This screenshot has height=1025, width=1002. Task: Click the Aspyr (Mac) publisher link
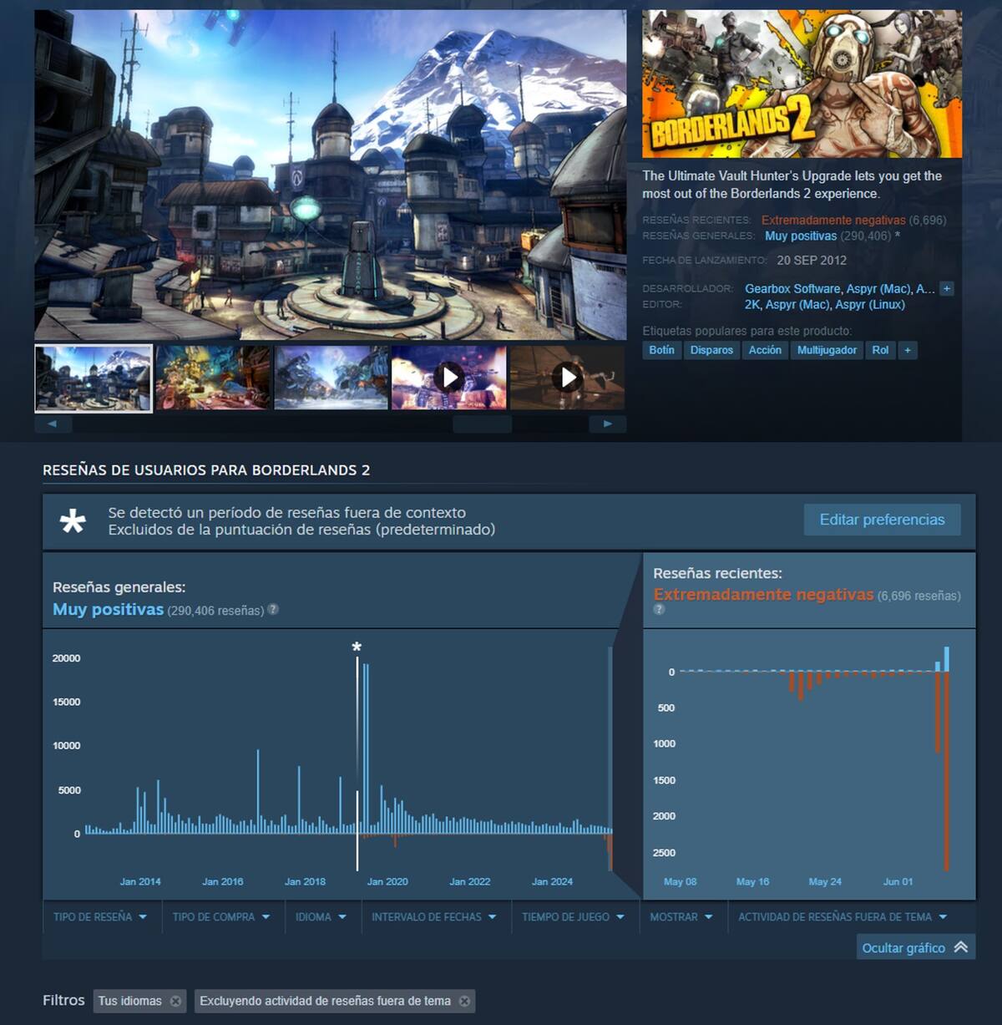click(798, 305)
